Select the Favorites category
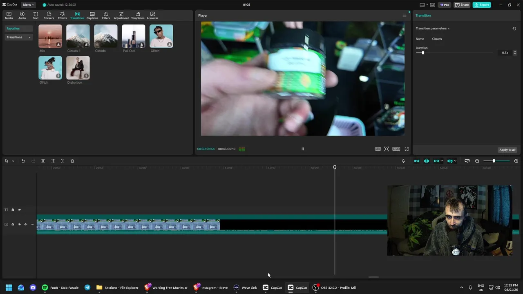Screen dimensions: 523x294 18,29
